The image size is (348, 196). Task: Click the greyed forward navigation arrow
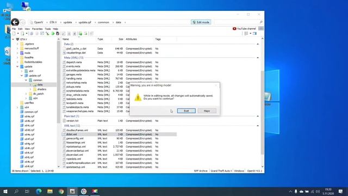(x=23, y=22)
